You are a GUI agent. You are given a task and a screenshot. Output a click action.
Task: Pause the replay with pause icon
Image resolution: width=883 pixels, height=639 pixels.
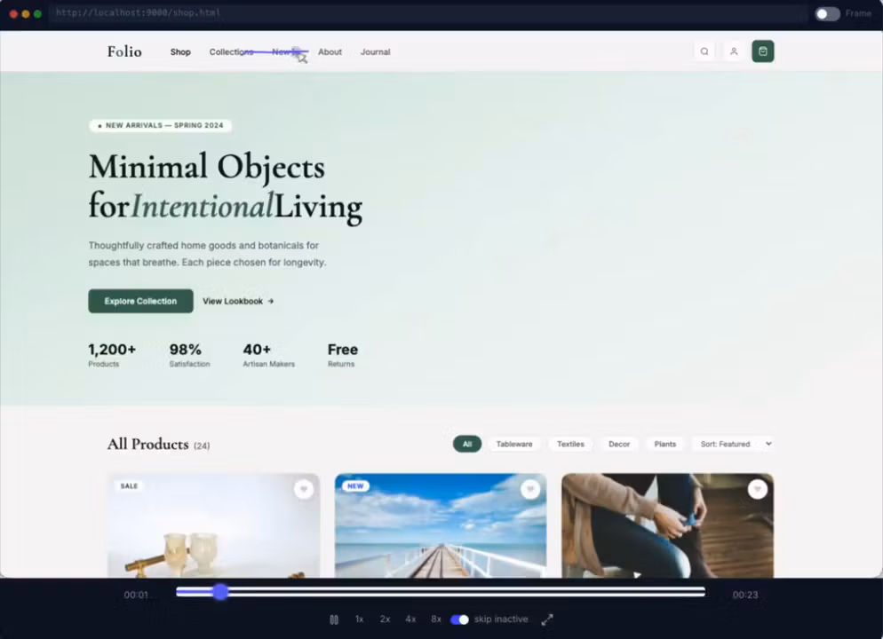point(334,619)
